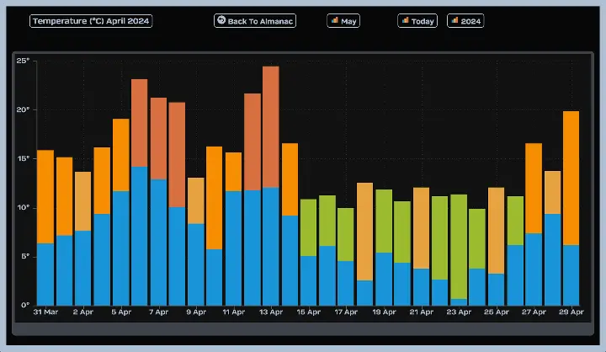This screenshot has height=352, width=606.
Task: Click the green segment of the 17 Apr bar
Action: coord(345,234)
